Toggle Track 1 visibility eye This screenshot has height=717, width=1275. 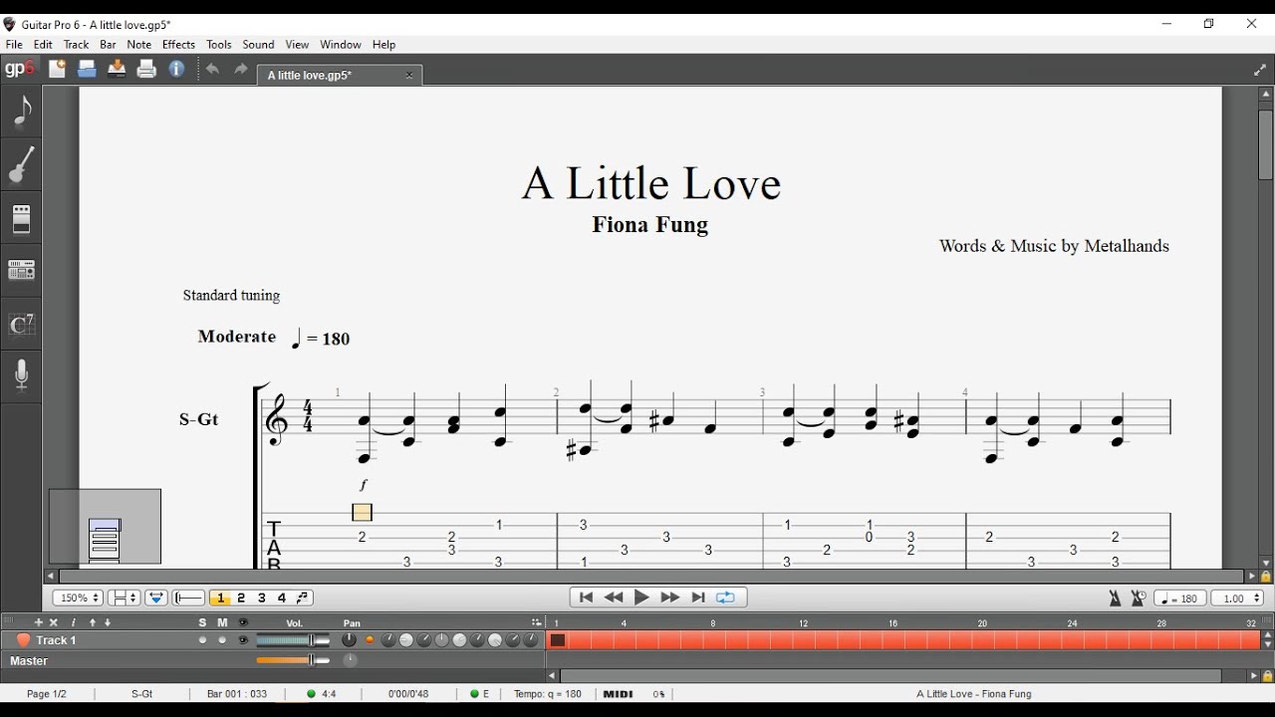coord(243,641)
